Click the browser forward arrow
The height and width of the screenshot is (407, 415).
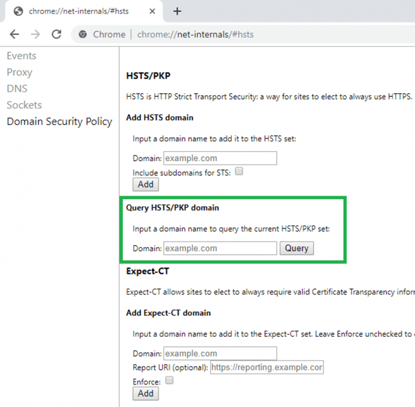35,34
